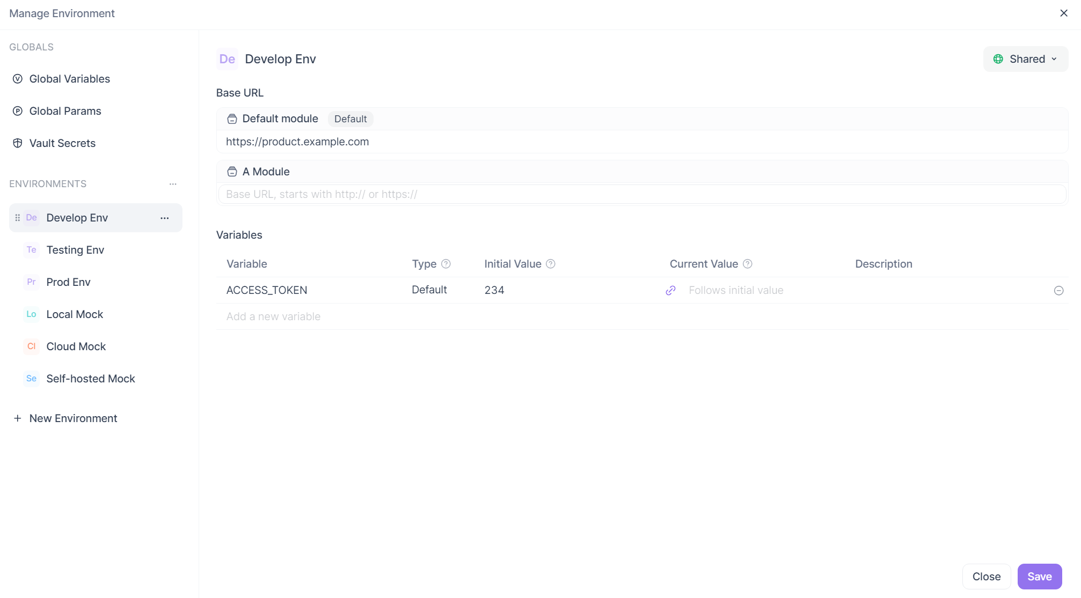
Task: Click the help icon next to Type
Action: point(445,263)
